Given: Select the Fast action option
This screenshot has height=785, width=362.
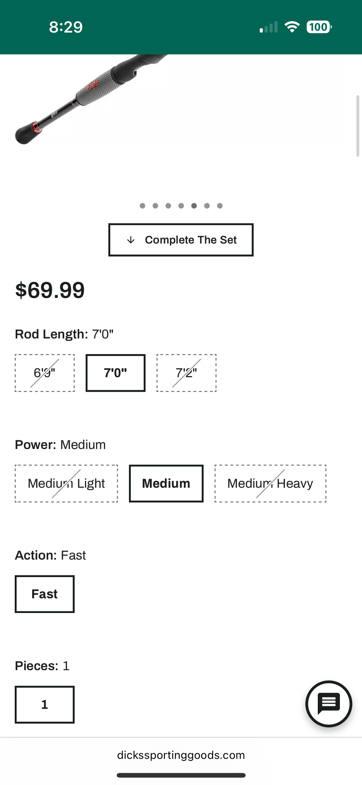Looking at the screenshot, I should [45, 594].
